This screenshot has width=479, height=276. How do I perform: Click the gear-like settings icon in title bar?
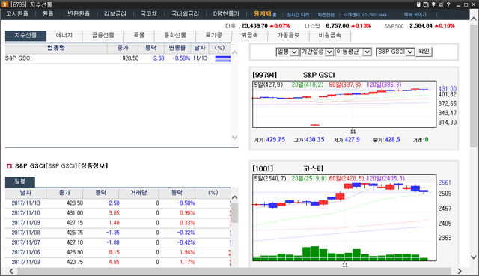tap(441, 5)
